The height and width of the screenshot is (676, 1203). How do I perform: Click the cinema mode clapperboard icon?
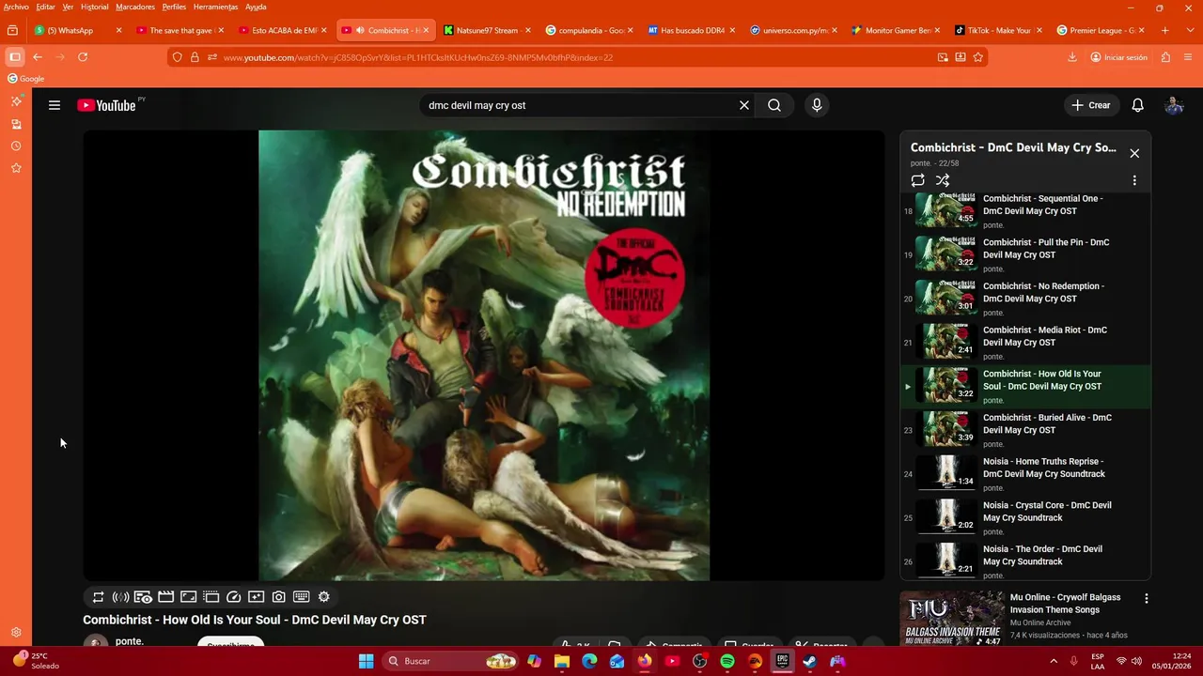165,597
